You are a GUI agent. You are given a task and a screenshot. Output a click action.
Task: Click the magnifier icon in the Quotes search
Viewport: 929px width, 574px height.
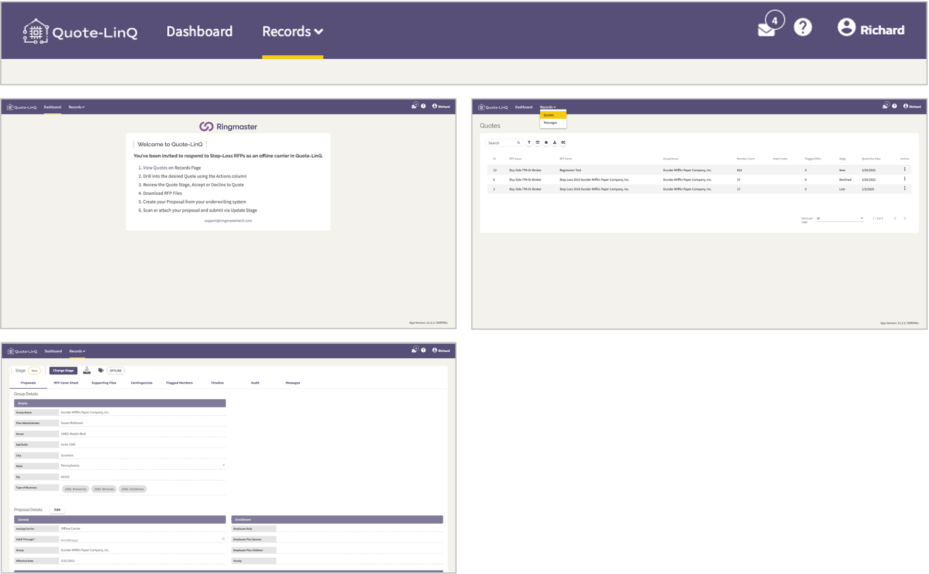point(518,143)
